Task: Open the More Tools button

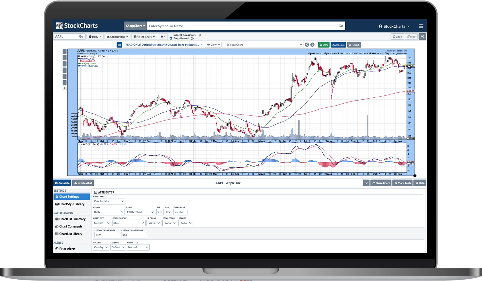Action: coord(402,183)
